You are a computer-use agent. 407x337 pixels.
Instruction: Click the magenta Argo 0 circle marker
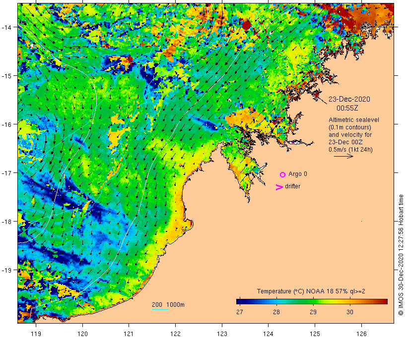pos(283,175)
